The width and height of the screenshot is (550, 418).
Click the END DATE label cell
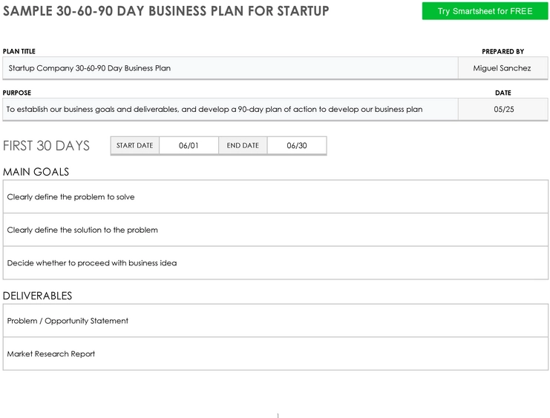[x=243, y=145]
